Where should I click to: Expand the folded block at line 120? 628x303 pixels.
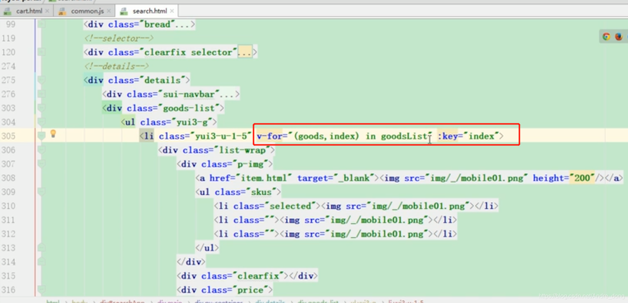(x=42, y=52)
